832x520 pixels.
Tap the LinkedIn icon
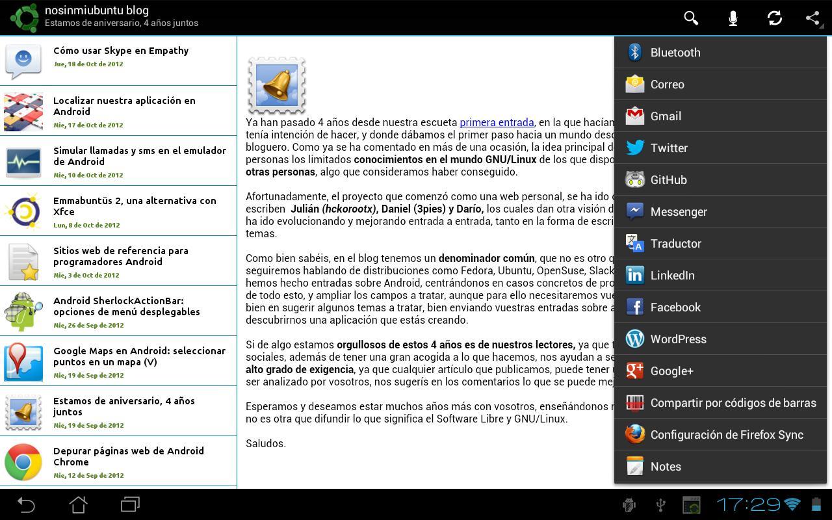tap(634, 275)
